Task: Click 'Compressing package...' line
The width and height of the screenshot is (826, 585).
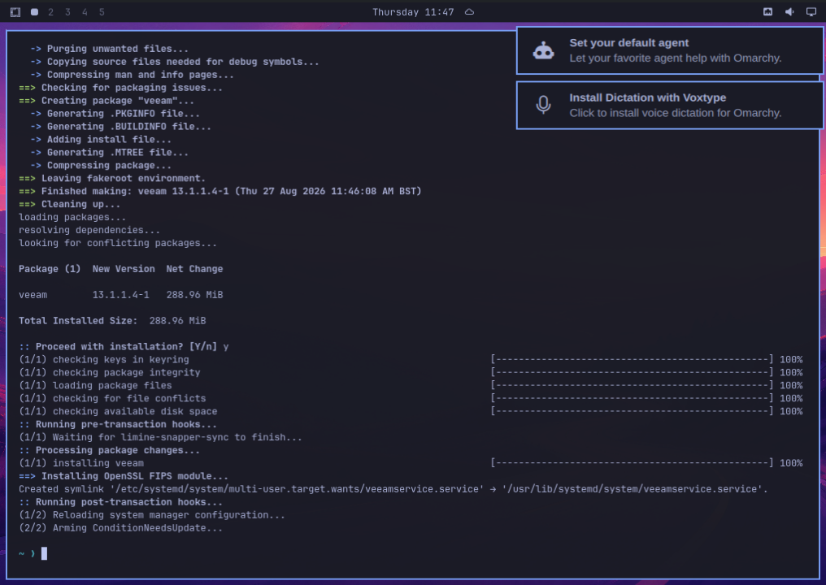Action: pyautogui.click(x=101, y=165)
